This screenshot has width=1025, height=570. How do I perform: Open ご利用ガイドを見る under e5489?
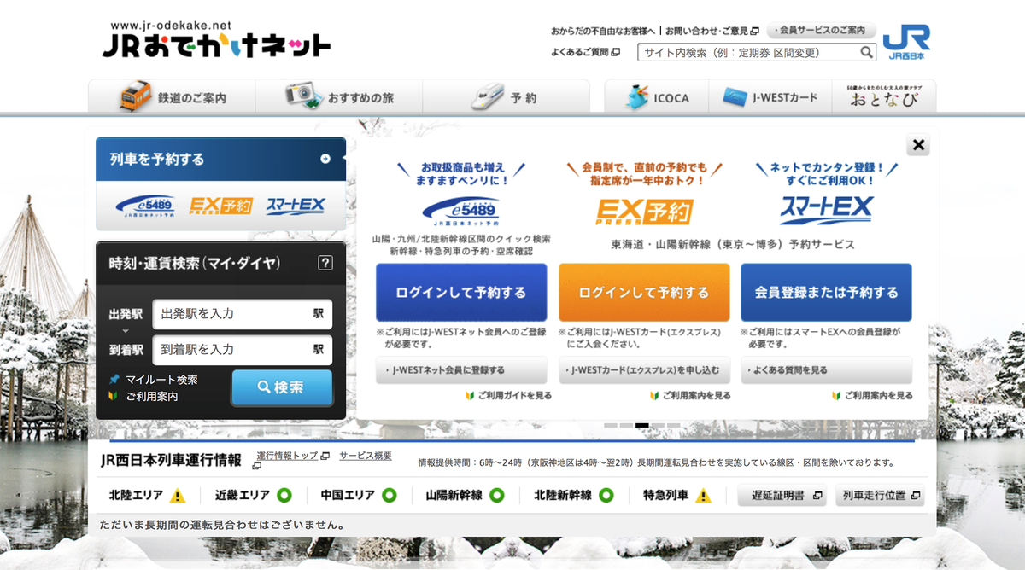[508, 396]
